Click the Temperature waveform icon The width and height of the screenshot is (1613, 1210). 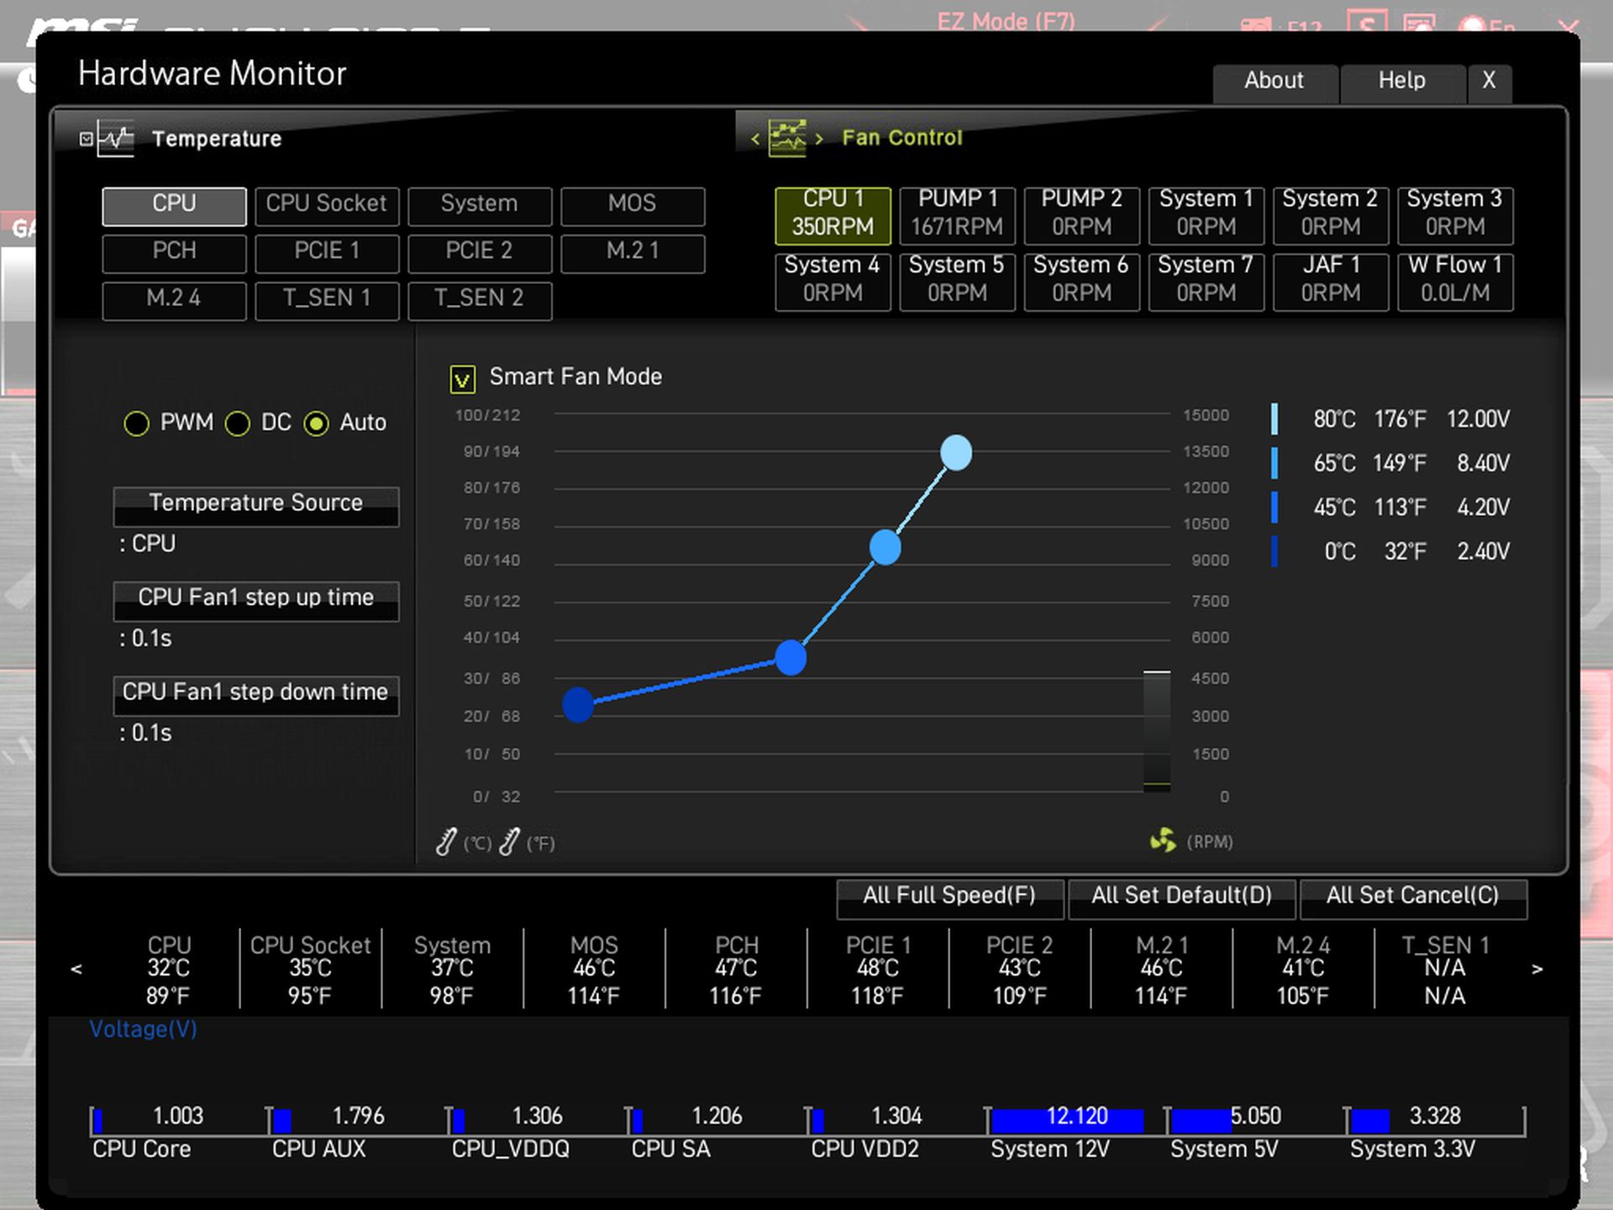(x=116, y=139)
